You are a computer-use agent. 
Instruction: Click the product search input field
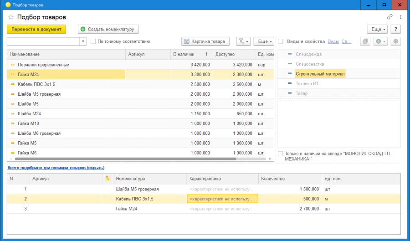tap(43, 41)
